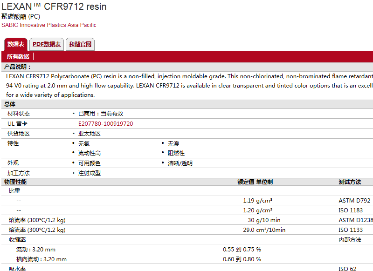Viewport: 373px width, 271px height.
Task: Click the 0.55 到 0.75 % value
Action: coord(242,250)
